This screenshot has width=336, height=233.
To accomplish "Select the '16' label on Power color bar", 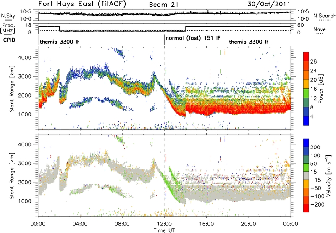I will [313, 89].
